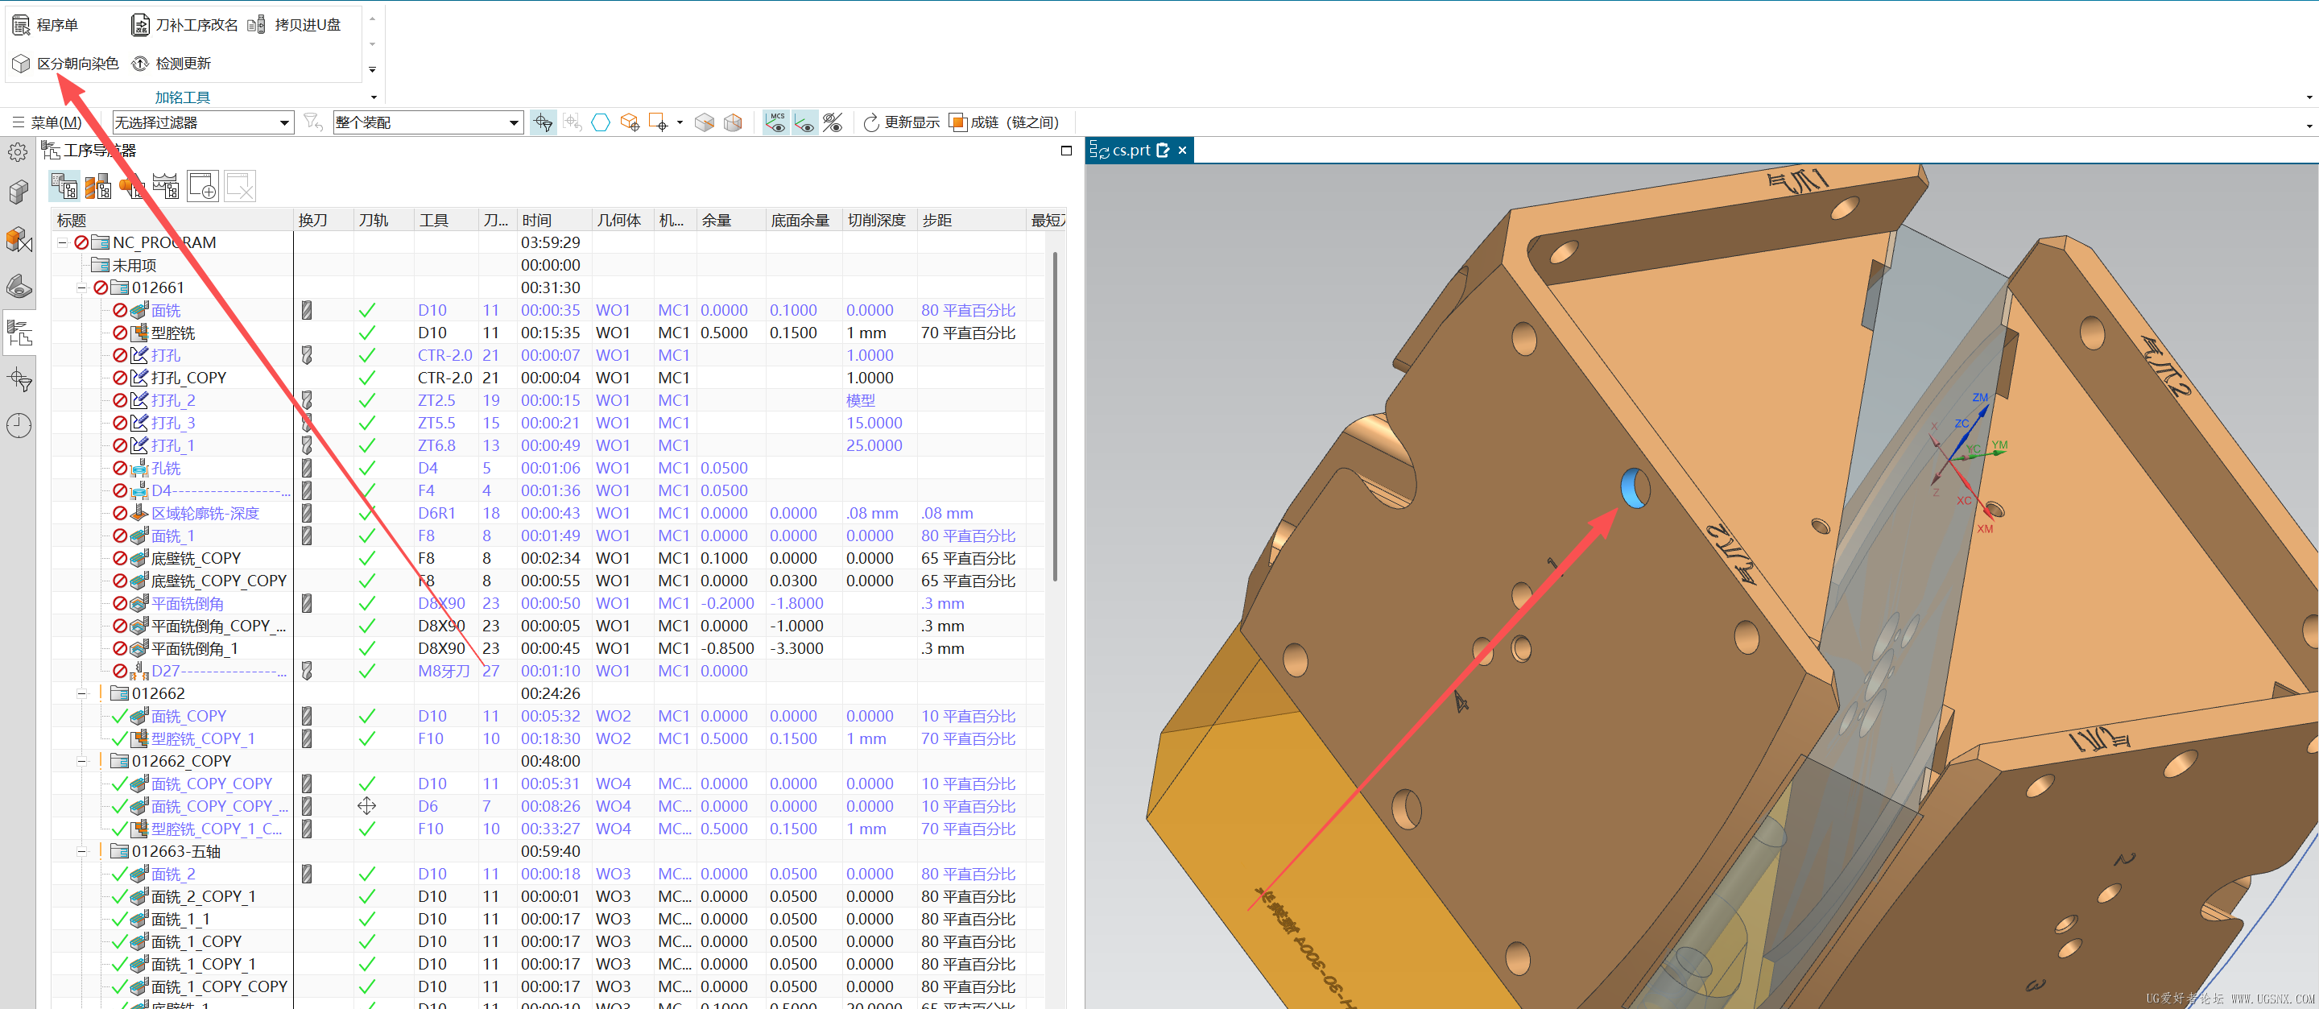This screenshot has width=2319, height=1009.
Task: Open the Part Navigator bracket sidebar tab
Action: [19, 287]
